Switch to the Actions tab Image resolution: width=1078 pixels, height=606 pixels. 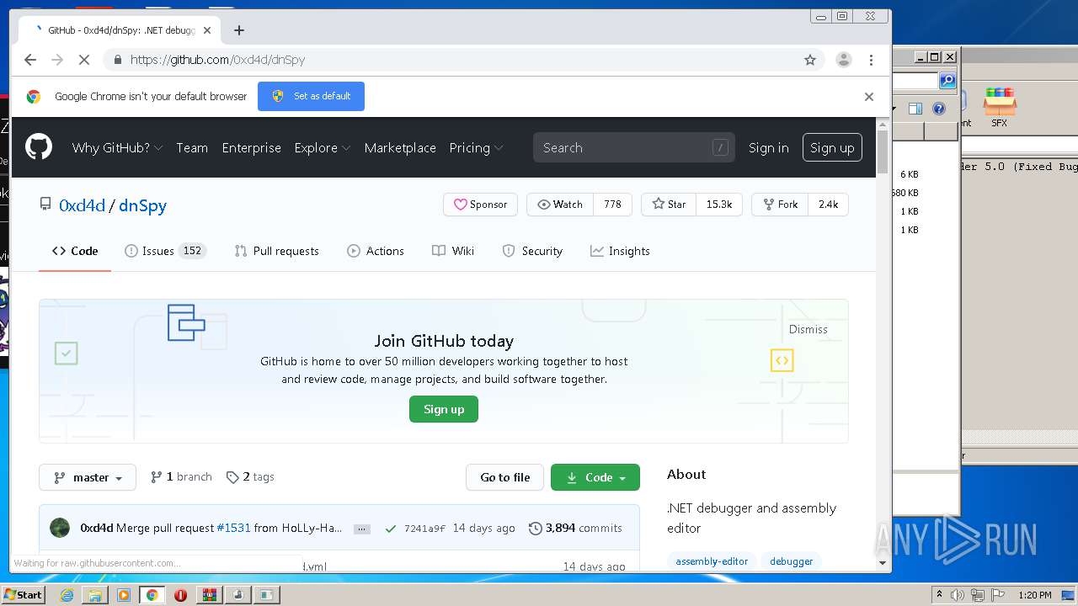(x=376, y=251)
